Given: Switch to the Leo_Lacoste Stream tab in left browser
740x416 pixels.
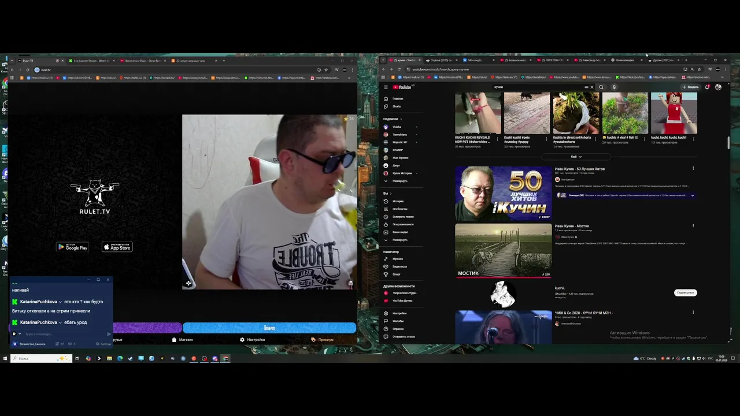Looking at the screenshot, I should 91,61.
